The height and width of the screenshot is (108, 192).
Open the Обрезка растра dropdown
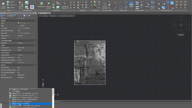click(49, 7)
